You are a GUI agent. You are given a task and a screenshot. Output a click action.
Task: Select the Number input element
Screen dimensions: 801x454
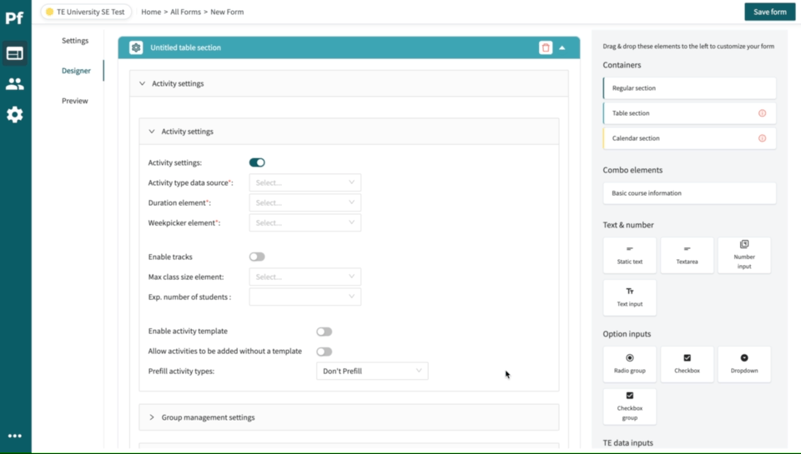(744, 255)
